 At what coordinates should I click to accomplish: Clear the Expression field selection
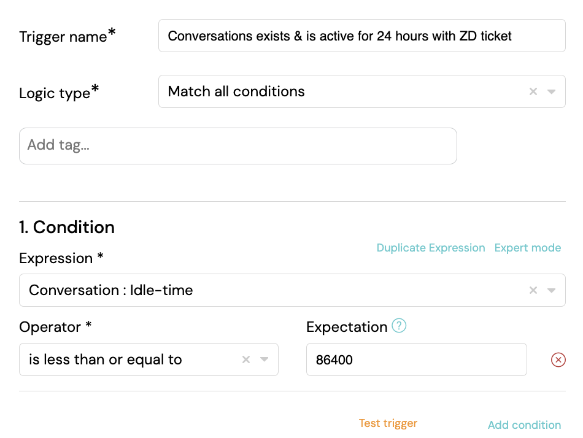(x=533, y=290)
